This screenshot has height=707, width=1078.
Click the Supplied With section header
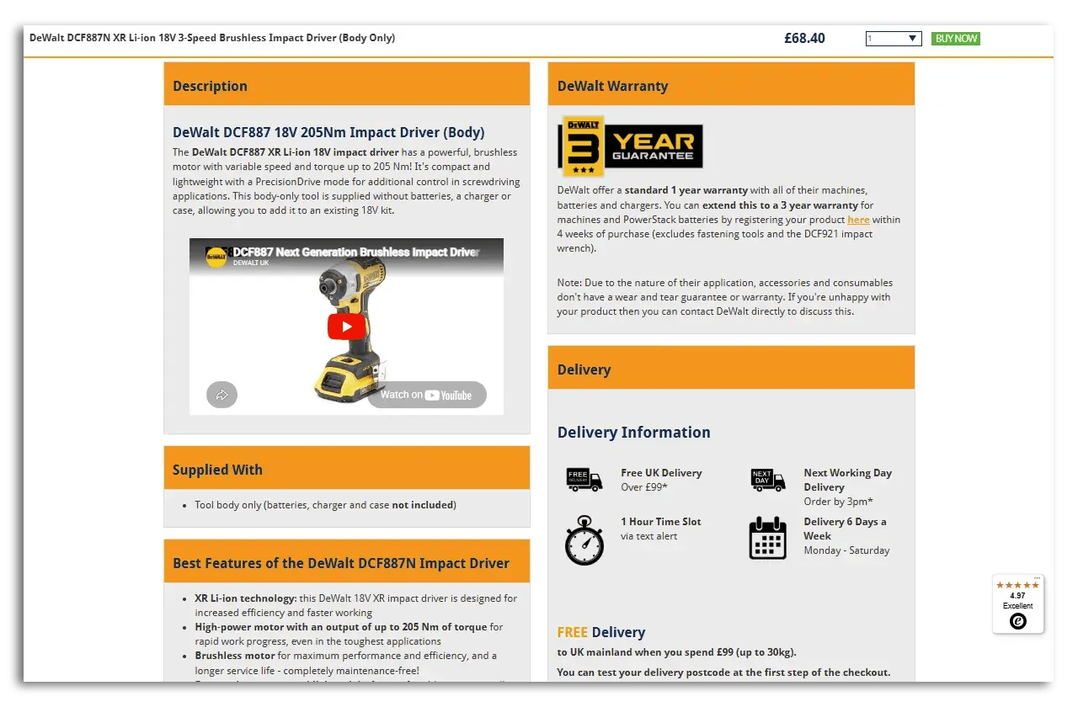point(347,468)
